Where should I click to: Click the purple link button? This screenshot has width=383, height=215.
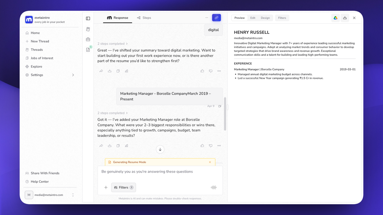point(216,18)
